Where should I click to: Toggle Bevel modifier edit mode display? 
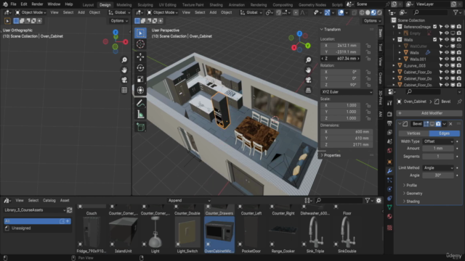426,124
